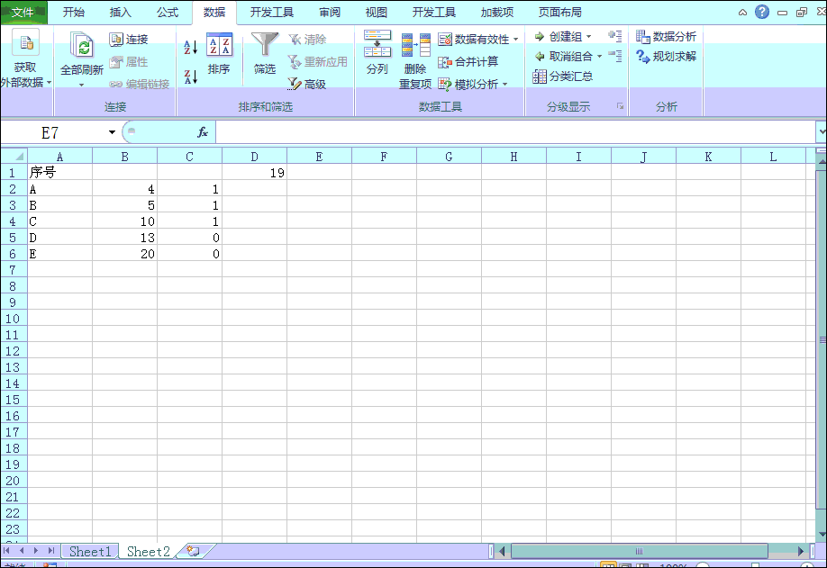This screenshot has width=827, height=568.
Task: Switch to the Sheet1 worksheet tab
Action: (90, 551)
